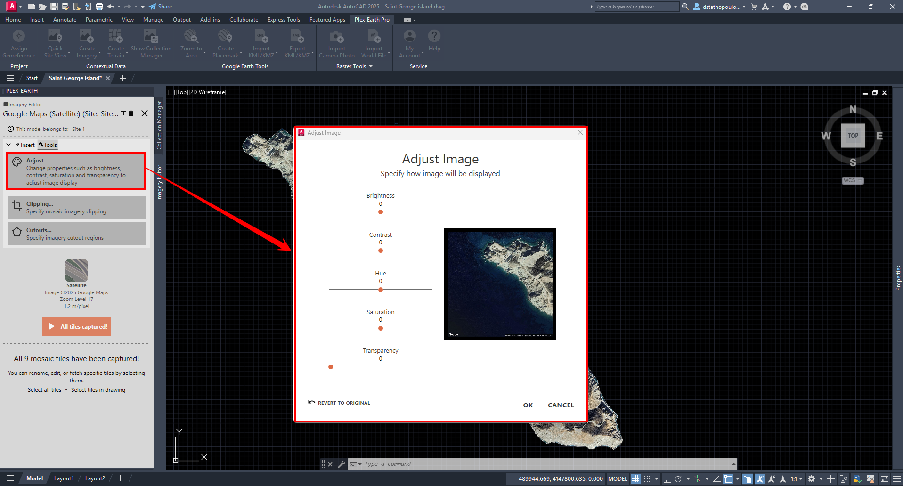Toggle Snap mode in status bar

tap(647, 479)
